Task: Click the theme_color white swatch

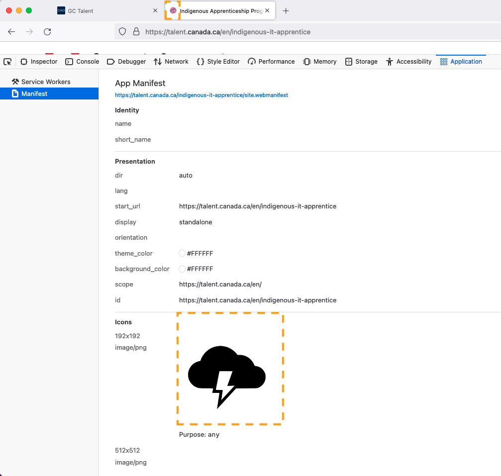Action: pyautogui.click(x=182, y=253)
